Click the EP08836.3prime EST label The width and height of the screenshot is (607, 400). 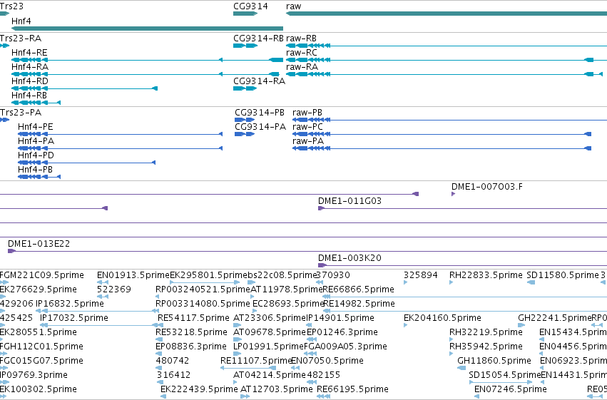(x=191, y=347)
